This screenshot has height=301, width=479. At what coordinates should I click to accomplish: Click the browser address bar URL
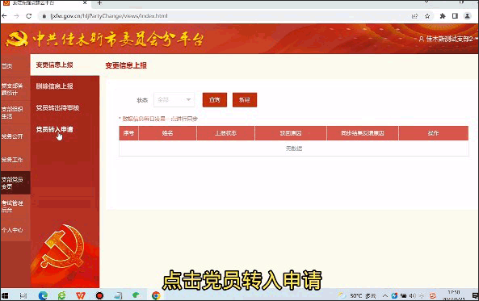[109, 16]
